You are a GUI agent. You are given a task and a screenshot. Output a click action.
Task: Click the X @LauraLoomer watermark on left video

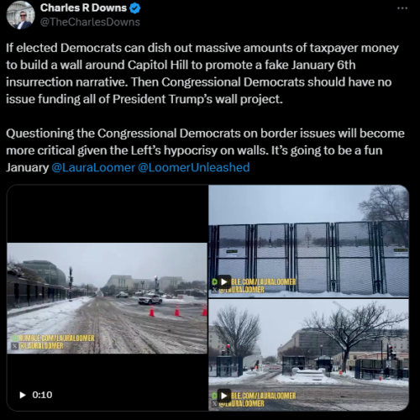click(38, 346)
